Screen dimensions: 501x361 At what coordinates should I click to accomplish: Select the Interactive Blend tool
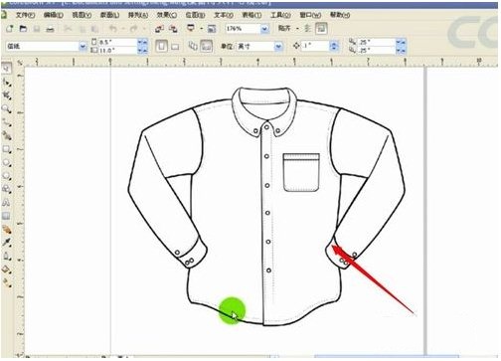(6, 230)
